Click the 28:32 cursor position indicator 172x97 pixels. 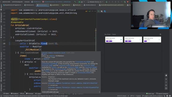pos(121,96)
